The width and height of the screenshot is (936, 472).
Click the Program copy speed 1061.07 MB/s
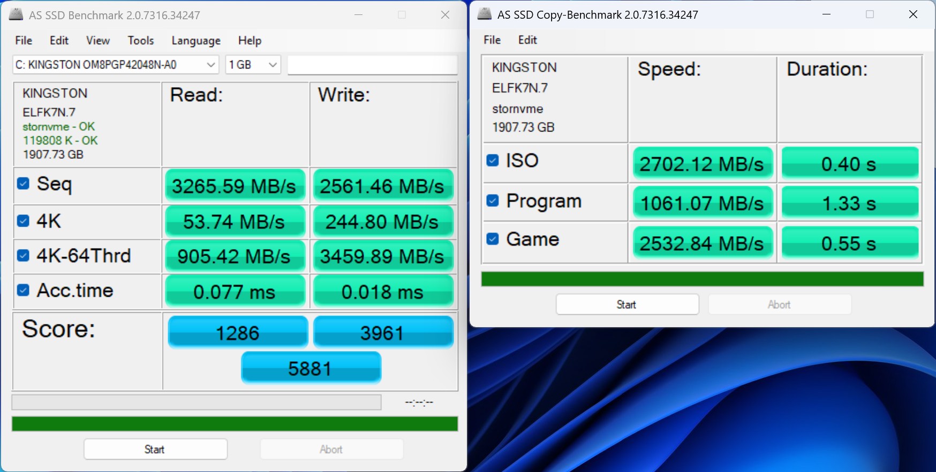[703, 203]
